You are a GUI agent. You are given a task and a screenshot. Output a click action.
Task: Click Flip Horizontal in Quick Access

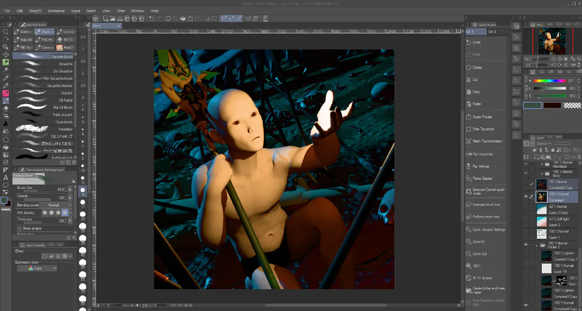tap(482, 154)
